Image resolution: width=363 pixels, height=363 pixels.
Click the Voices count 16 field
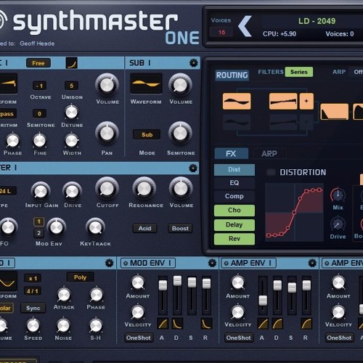[x=221, y=32]
